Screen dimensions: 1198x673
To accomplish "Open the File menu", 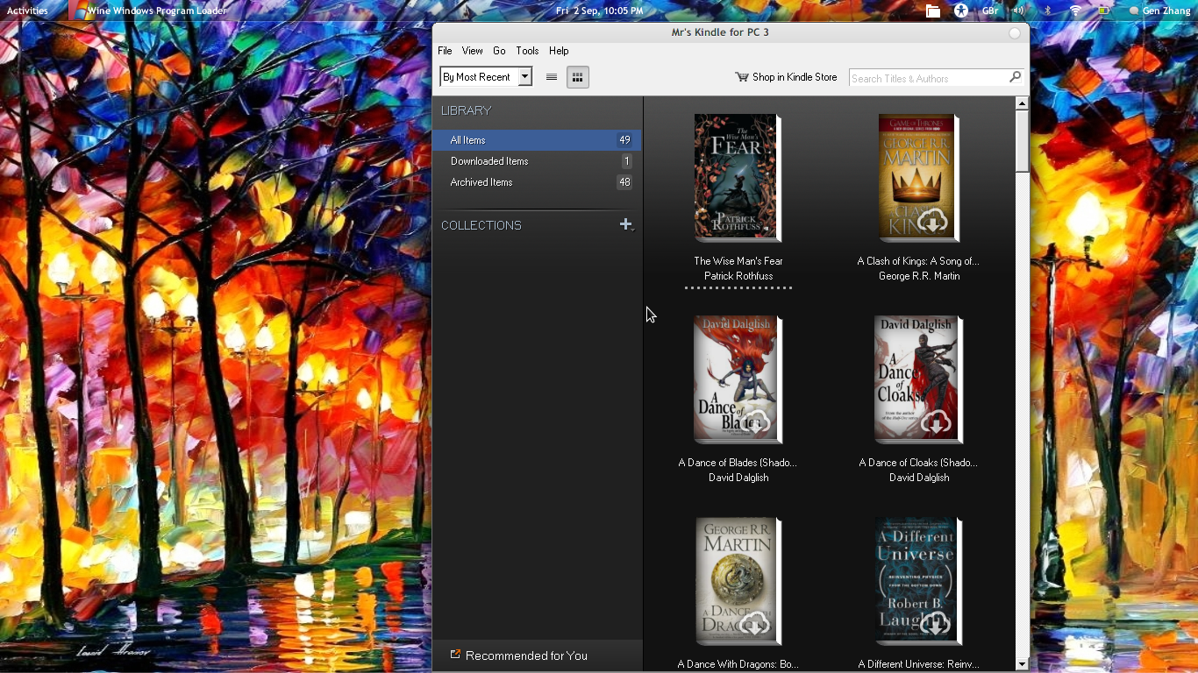I will (x=445, y=51).
